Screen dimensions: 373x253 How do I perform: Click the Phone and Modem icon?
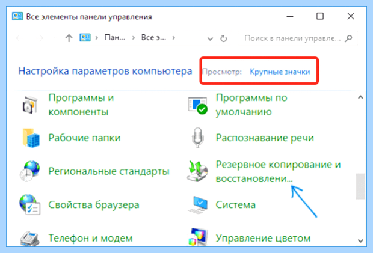tap(29, 238)
